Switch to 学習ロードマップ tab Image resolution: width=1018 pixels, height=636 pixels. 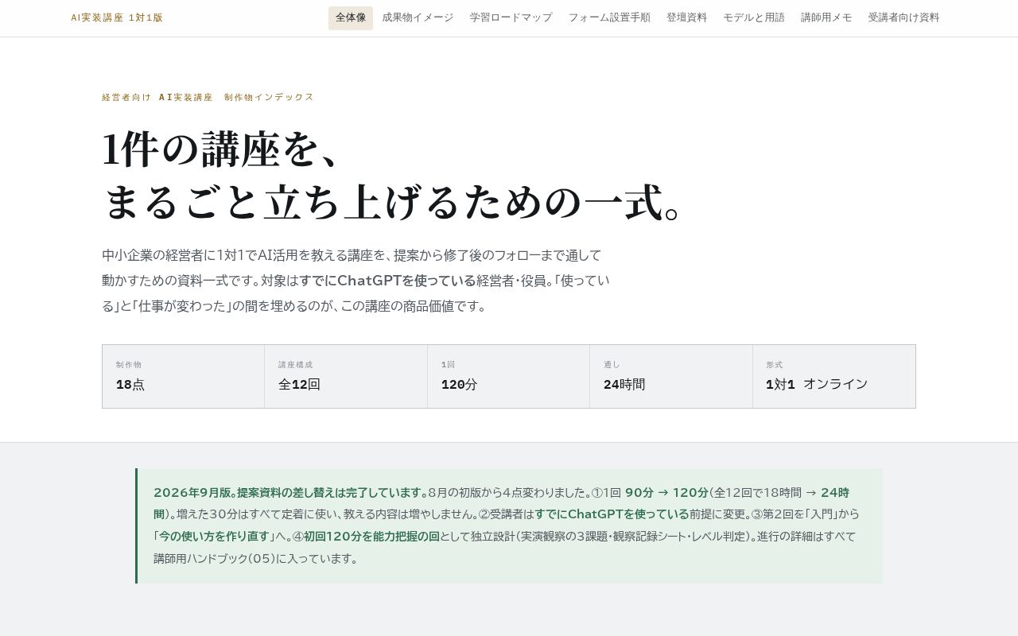[511, 17]
